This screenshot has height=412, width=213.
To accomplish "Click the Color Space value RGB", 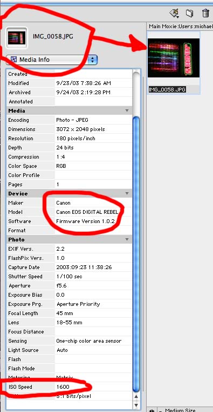I will point(61,166).
